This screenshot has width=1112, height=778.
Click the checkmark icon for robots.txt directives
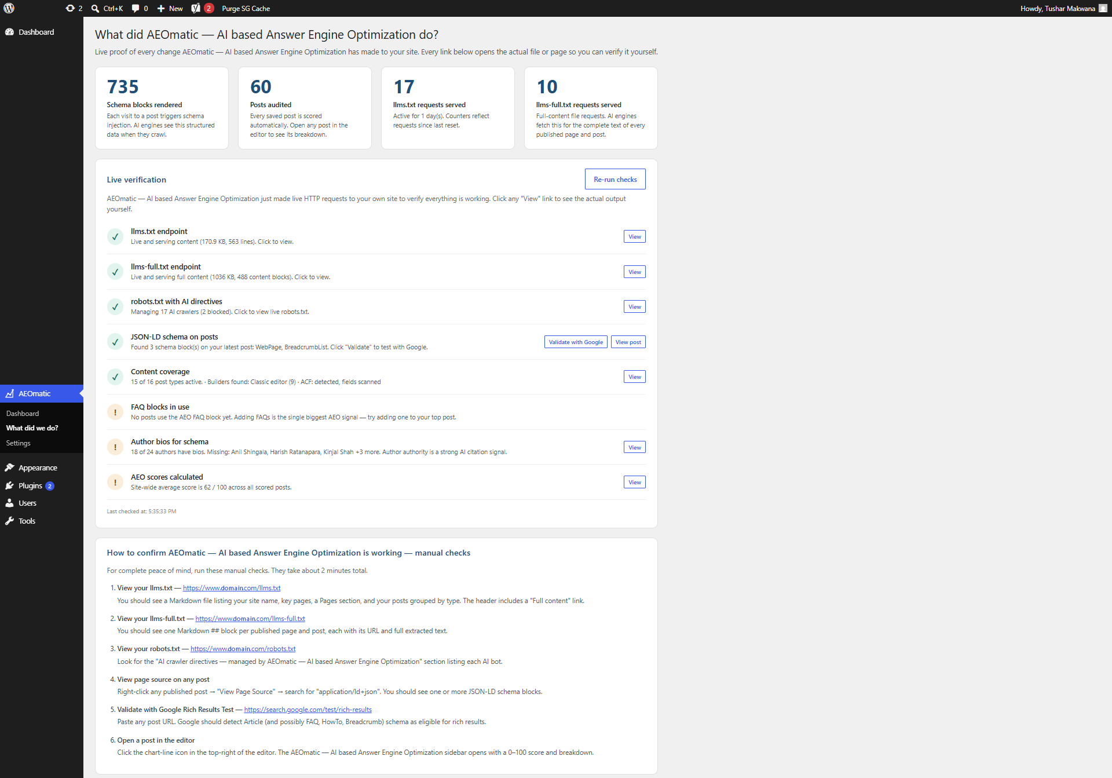tap(115, 306)
